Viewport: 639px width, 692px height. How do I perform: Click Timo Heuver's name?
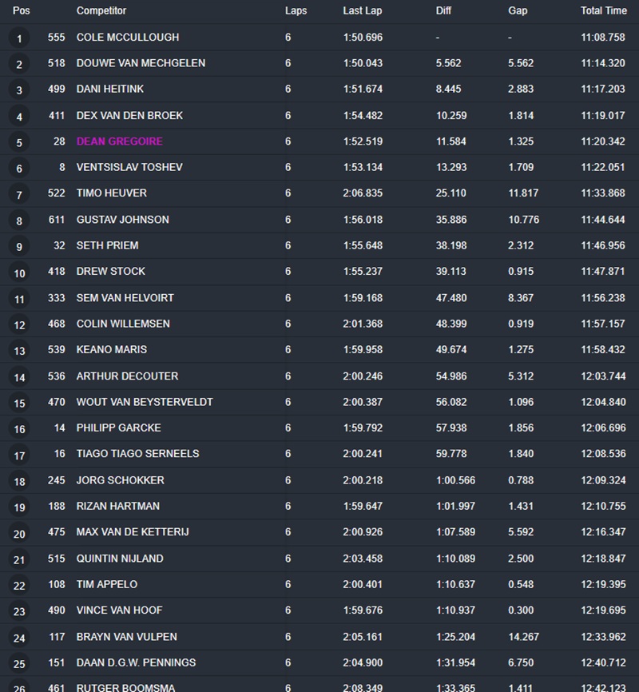112,193
